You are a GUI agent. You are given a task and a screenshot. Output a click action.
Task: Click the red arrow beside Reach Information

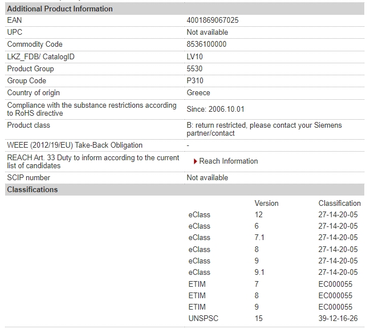(195, 161)
